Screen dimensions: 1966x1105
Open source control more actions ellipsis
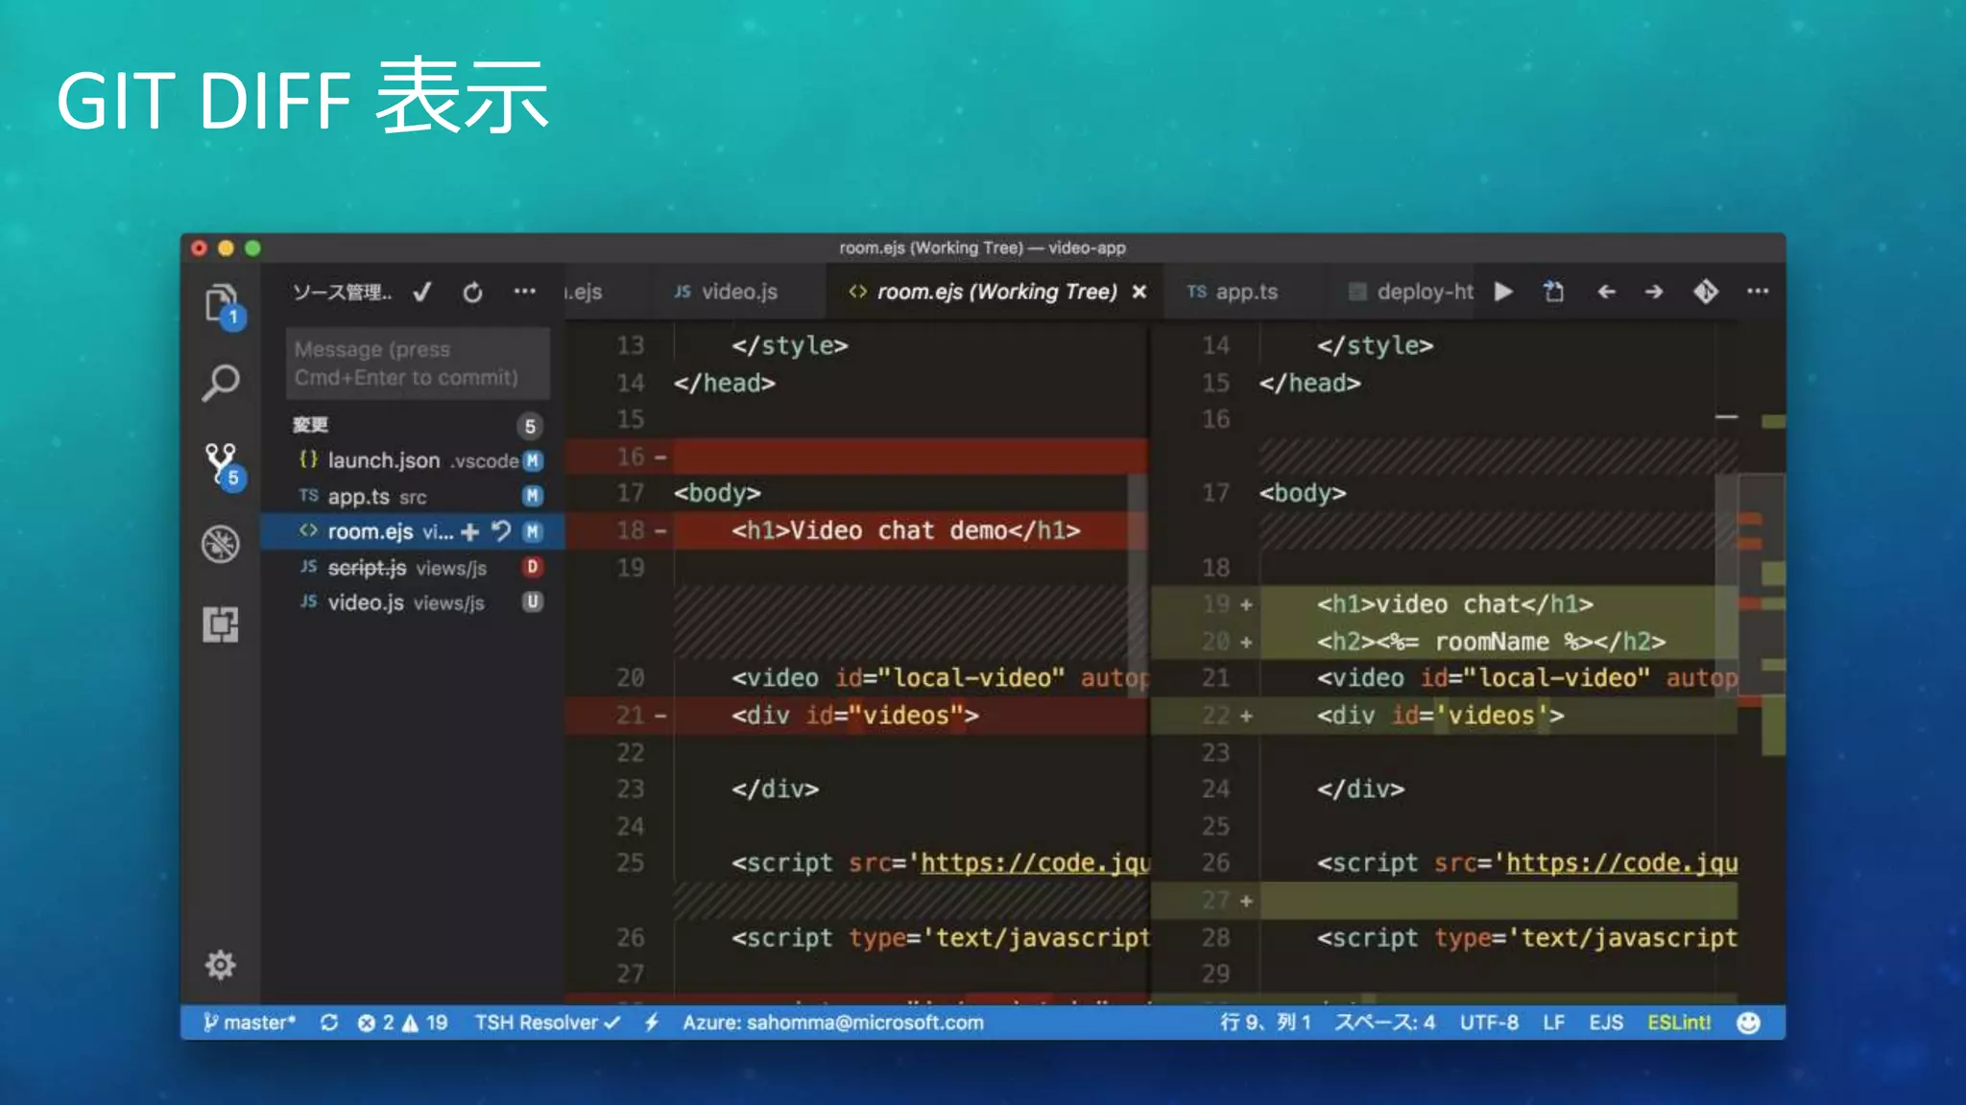coord(524,291)
